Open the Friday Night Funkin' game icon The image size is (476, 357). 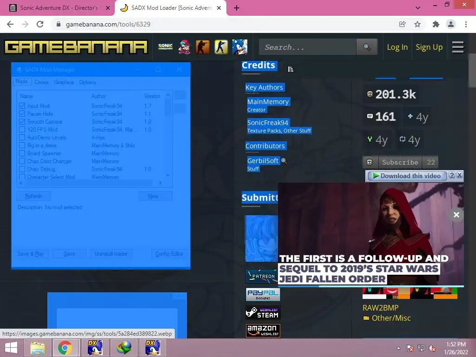click(x=184, y=47)
